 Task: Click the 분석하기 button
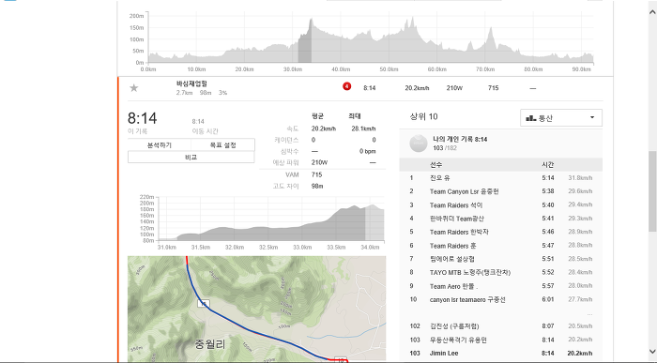click(x=160, y=144)
